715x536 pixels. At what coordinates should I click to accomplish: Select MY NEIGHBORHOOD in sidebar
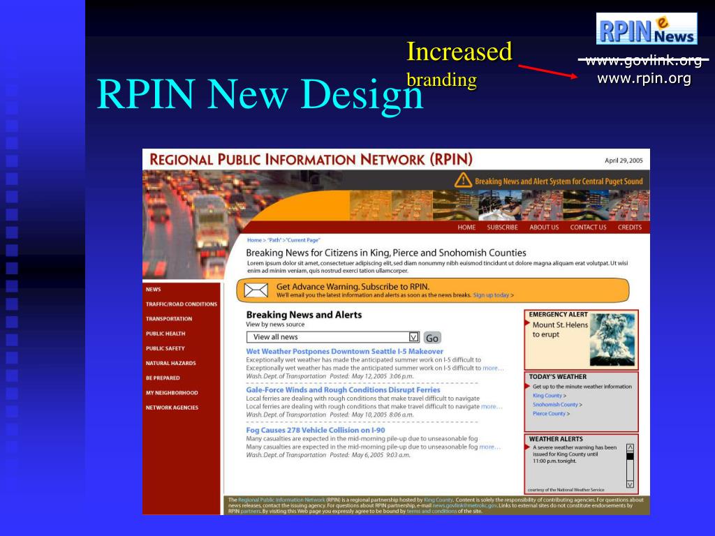click(172, 393)
